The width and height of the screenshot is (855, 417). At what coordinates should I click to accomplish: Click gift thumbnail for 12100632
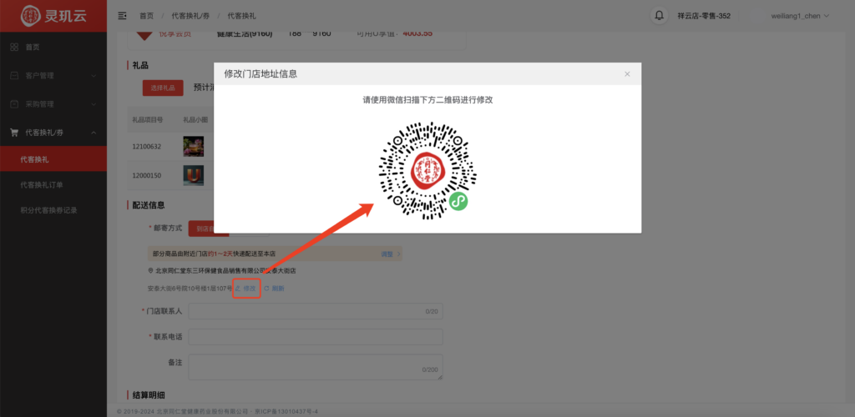[x=193, y=147]
